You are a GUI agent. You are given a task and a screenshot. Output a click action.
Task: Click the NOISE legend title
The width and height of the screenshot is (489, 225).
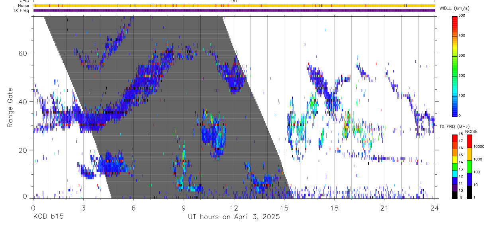[471, 131]
